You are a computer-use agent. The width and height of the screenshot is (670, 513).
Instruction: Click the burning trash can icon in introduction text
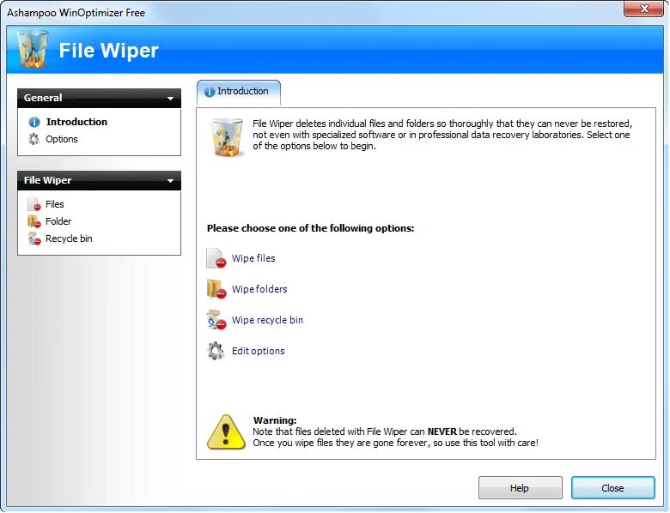(227, 137)
